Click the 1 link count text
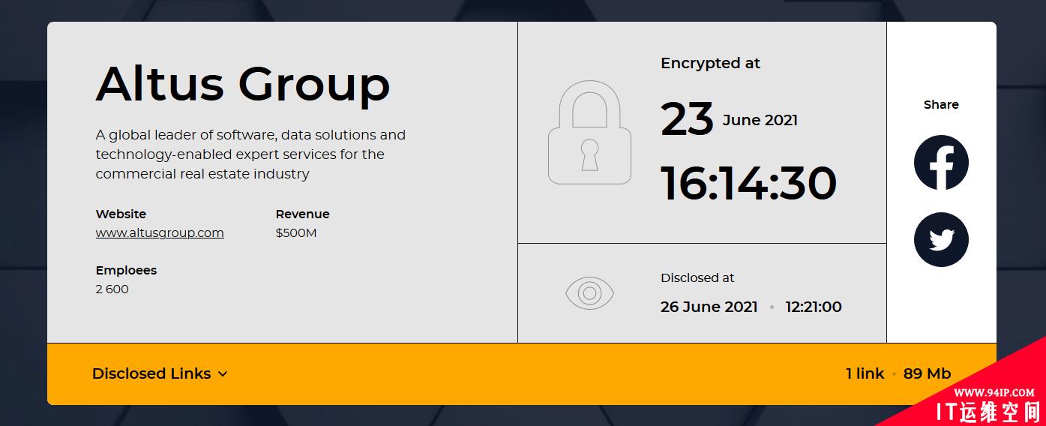 click(865, 373)
